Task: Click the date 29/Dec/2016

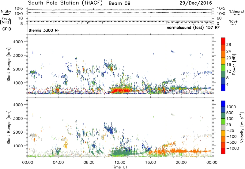Action: coord(196,3)
